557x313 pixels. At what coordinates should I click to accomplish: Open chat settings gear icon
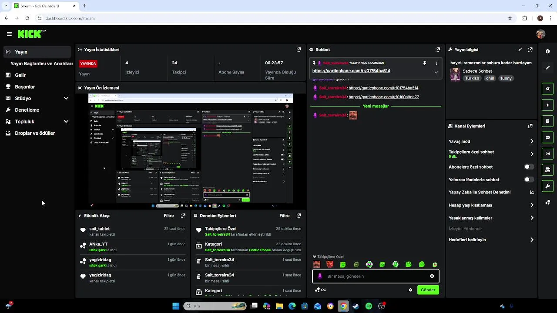pyautogui.click(x=410, y=290)
